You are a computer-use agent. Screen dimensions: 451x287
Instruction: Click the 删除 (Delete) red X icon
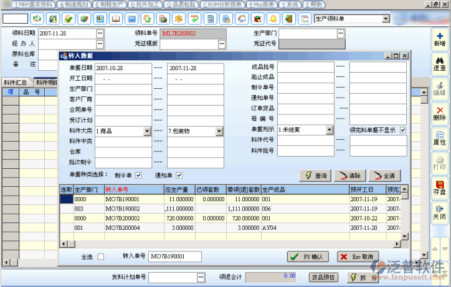coord(439,113)
